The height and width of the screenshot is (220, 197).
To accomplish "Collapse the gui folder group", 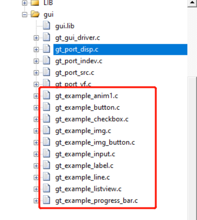I will 25,15.
